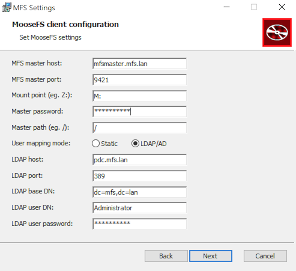Edit the MFS master port field
This screenshot has height=271, width=296.
tap(139, 80)
